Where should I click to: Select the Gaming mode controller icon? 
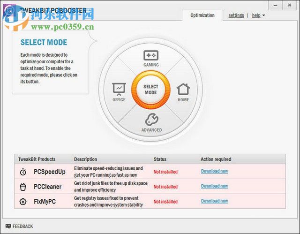(151, 55)
